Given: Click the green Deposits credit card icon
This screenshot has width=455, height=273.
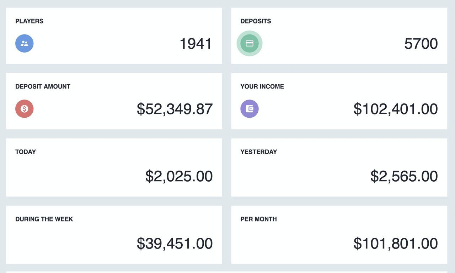Looking at the screenshot, I should [x=250, y=43].
